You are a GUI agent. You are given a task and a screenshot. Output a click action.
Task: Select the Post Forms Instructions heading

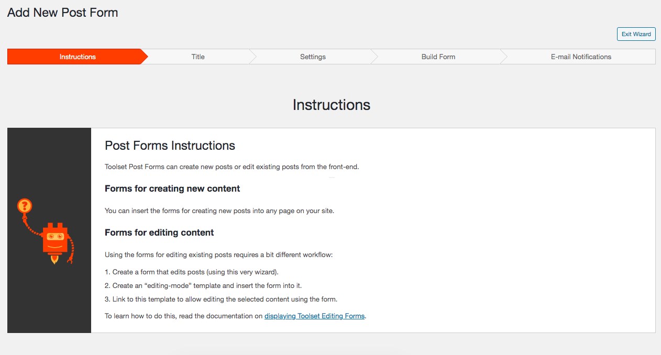[170, 146]
